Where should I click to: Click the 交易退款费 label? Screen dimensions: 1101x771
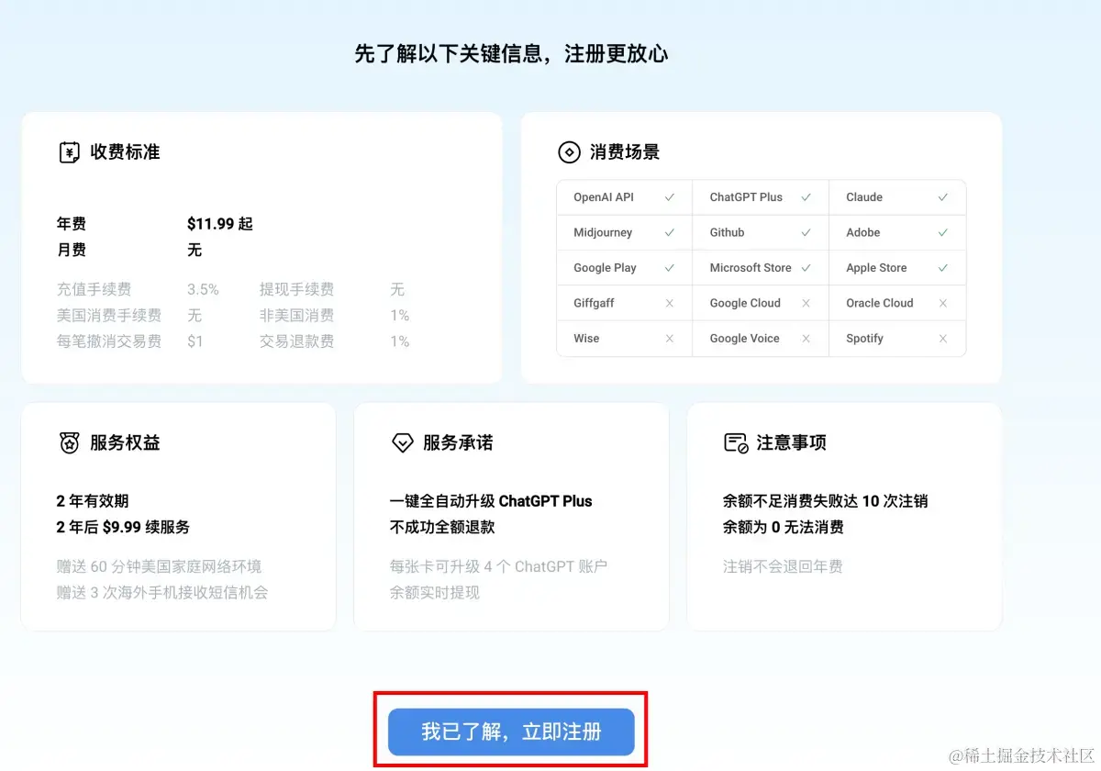[x=296, y=341]
